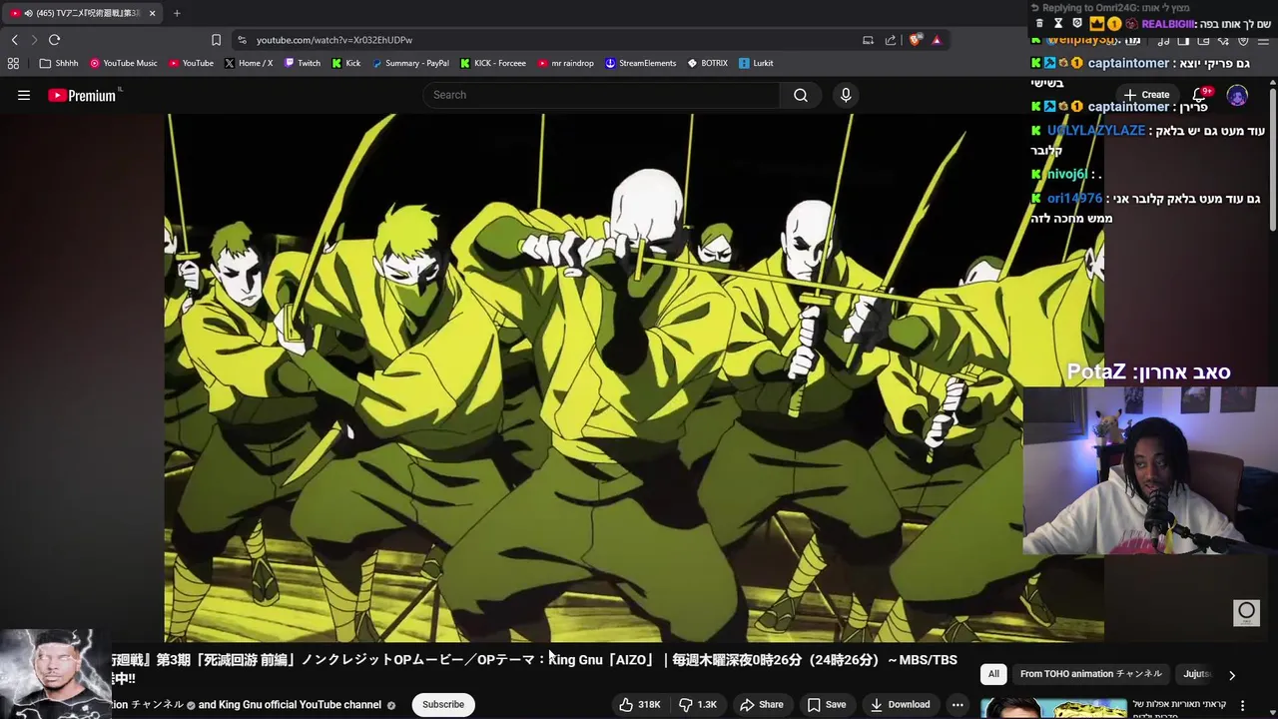
Task: Open the YouTube Music bookmark
Action: pos(124,63)
